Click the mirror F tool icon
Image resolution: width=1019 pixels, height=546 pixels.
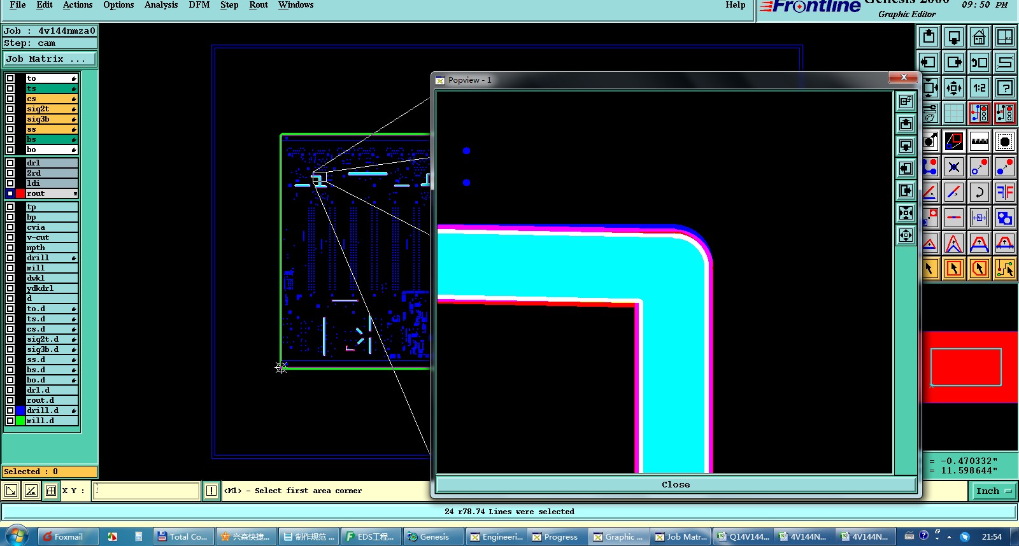click(1005, 192)
